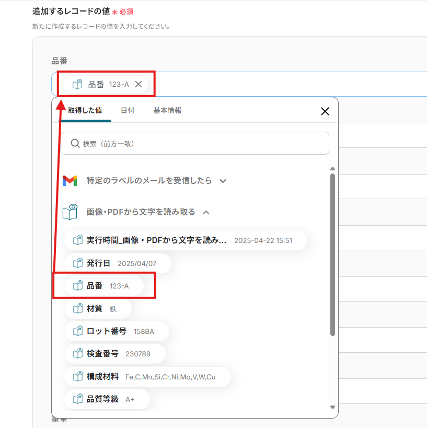The image size is (427, 428).
Task: Open the 日付 tab
Action: [128, 111]
